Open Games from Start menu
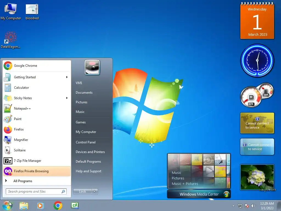Image resolution: width=281 pixels, height=211 pixels. coord(81,122)
